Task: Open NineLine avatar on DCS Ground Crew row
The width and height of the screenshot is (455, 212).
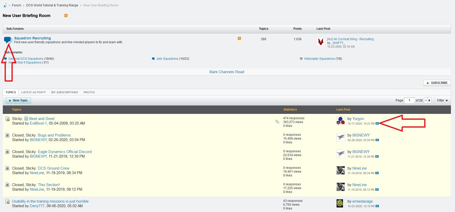Action: pyautogui.click(x=340, y=170)
